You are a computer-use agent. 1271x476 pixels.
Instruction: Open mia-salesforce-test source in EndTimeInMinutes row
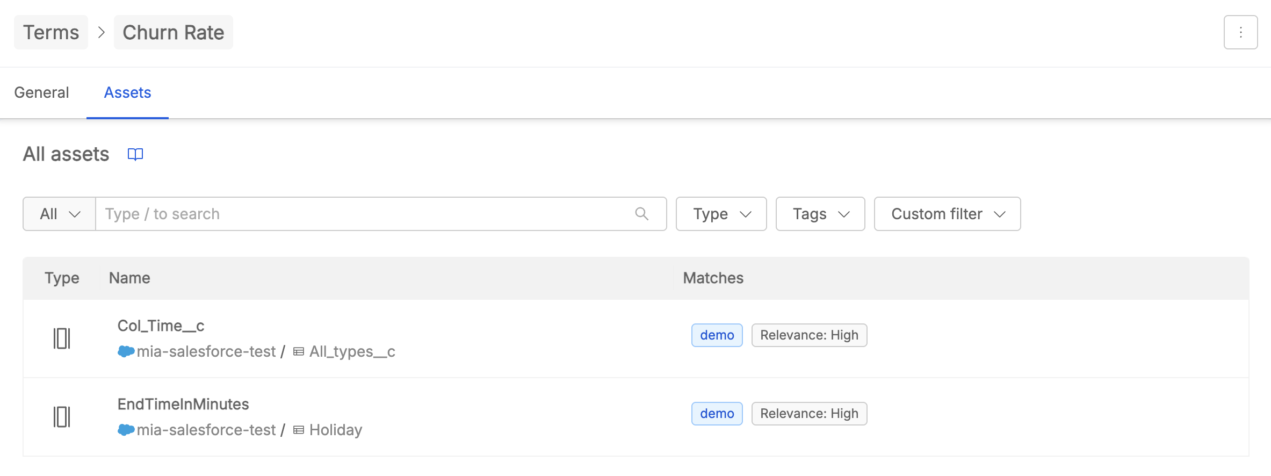pos(206,430)
